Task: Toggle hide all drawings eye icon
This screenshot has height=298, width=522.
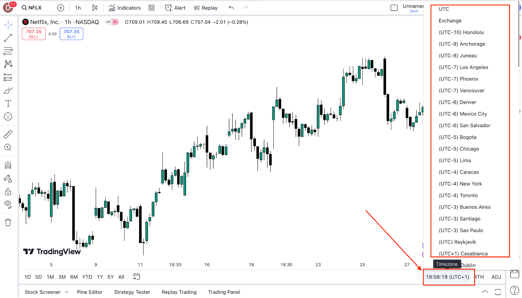Action: tap(8, 204)
